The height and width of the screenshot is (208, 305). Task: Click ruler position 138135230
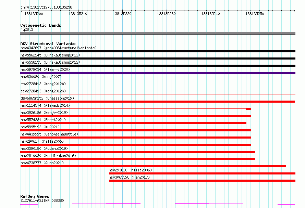[x=166, y=14]
